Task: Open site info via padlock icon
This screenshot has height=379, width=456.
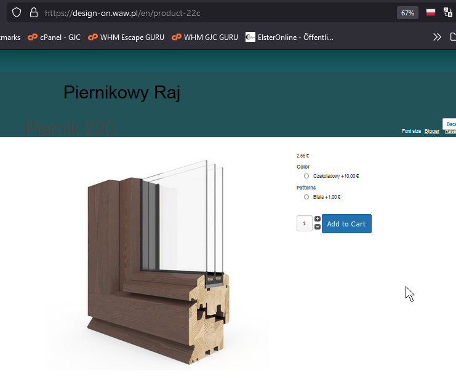Action: point(34,13)
